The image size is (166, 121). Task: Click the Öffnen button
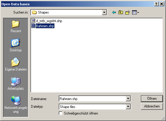coord(152,99)
